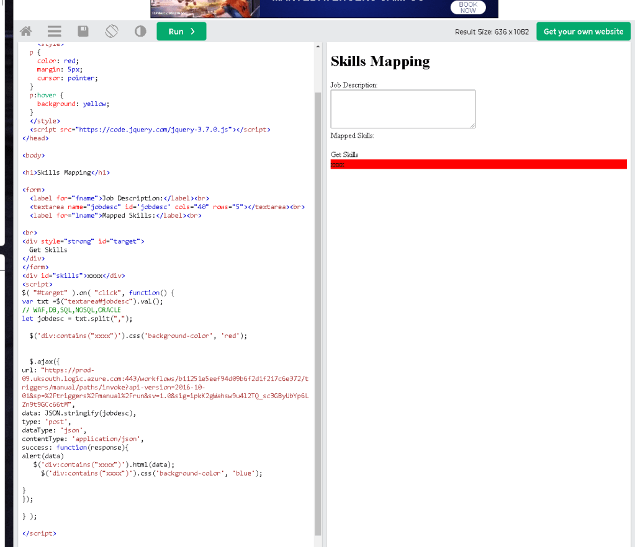Viewport: 635px width, 547px height.
Task: Open the hamburger menu icon
Action: point(54,31)
